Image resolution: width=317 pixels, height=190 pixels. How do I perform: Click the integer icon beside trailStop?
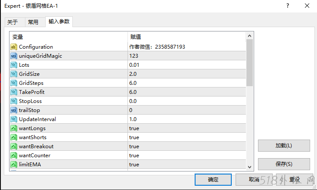click(13, 110)
